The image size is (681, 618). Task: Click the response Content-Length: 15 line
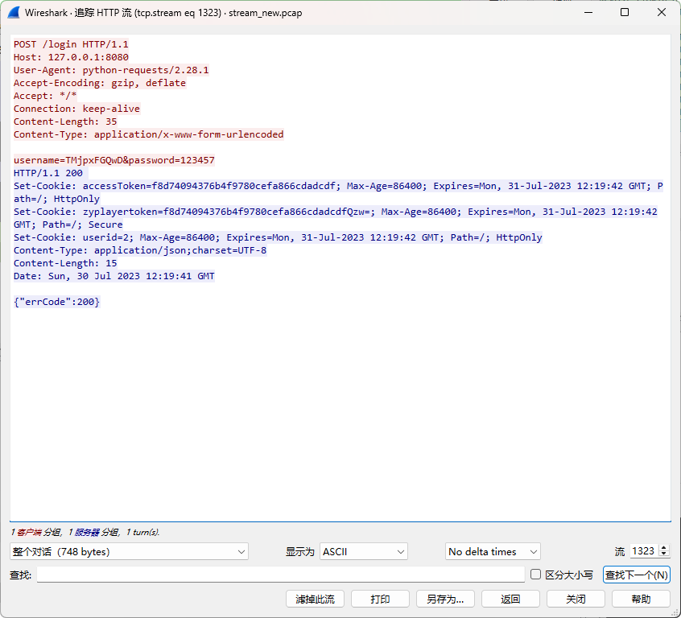coord(65,263)
